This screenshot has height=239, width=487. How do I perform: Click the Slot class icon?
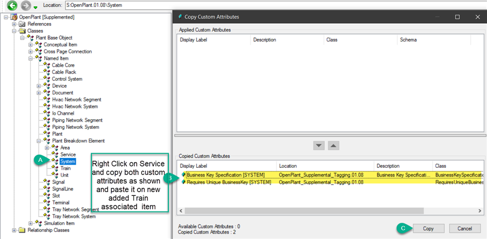(x=47, y=196)
